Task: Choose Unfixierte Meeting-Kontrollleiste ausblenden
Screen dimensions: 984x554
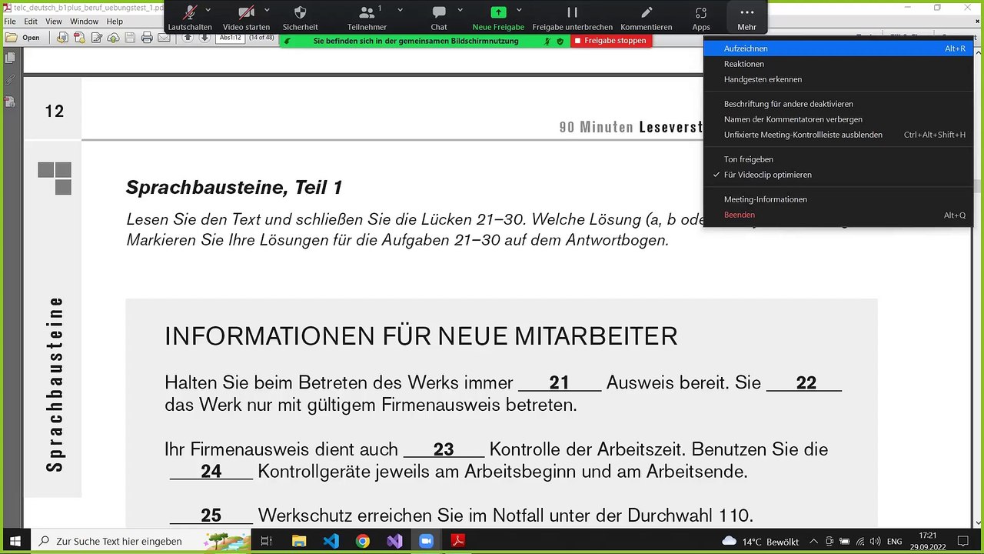Action: [x=838, y=135]
